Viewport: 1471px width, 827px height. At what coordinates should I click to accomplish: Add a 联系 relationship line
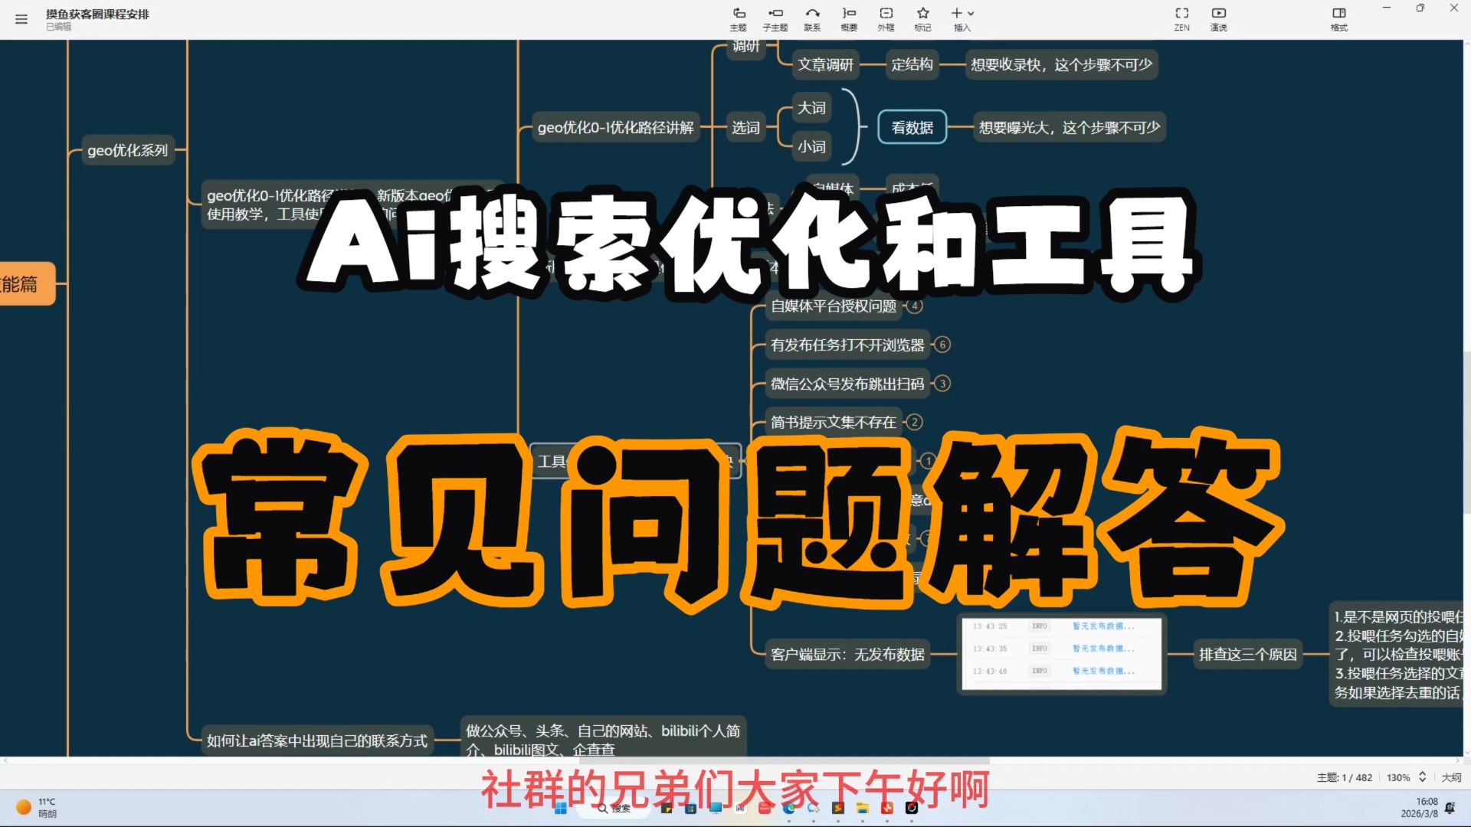point(812,19)
